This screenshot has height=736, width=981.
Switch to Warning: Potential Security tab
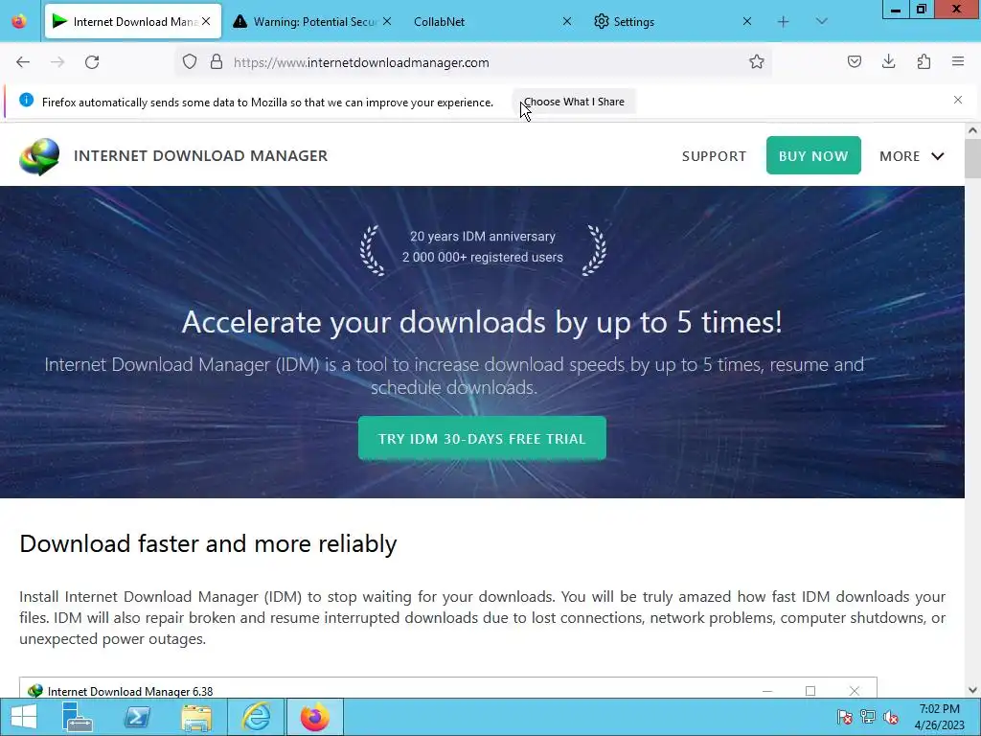pos(312,22)
